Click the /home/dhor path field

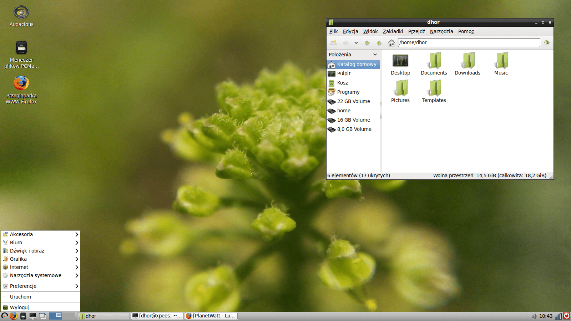point(469,42)
